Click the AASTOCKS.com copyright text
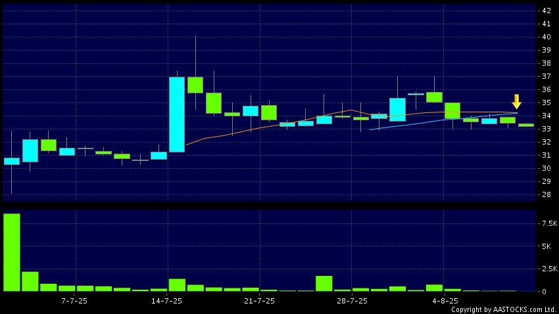Viewport: 559px width, 314px height. 503,309
